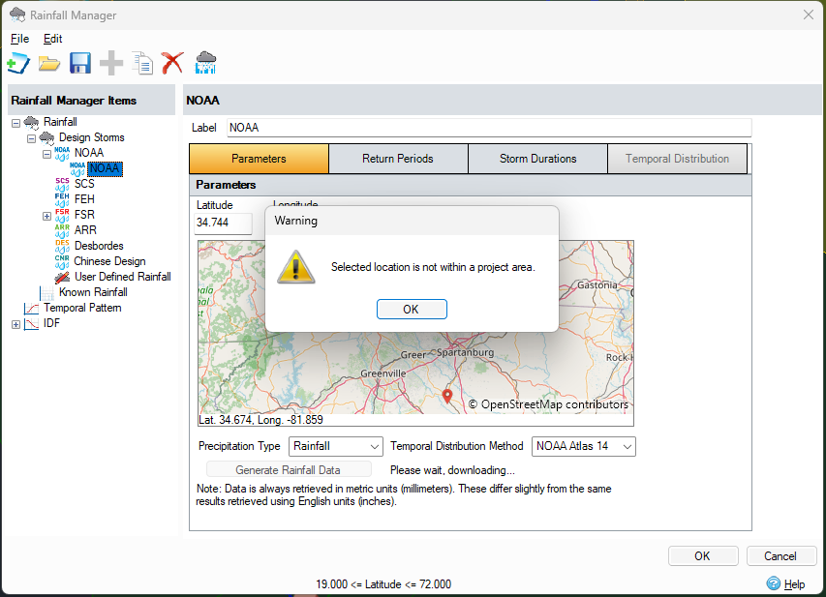This screenshot has width=826, height=597.
Task: Cancel the Rainfall Manager dialog
Action: point(780,555)
